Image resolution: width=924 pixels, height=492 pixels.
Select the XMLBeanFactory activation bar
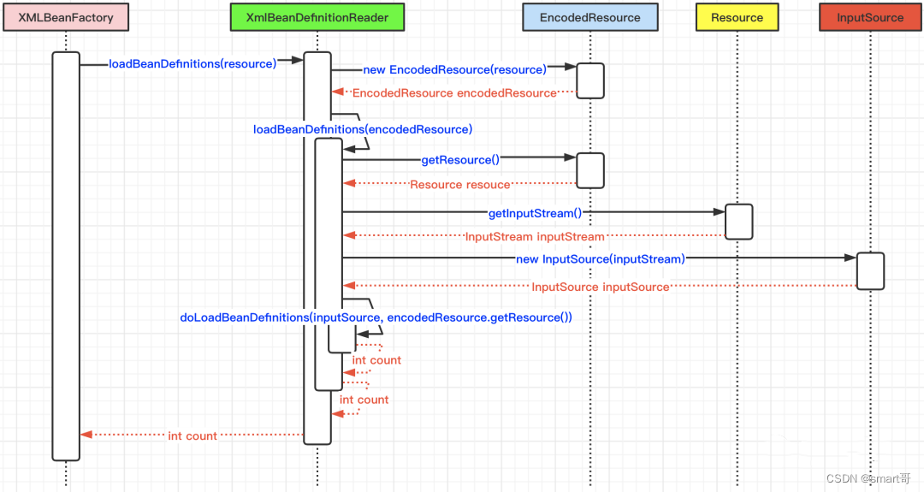pos(66,257)
